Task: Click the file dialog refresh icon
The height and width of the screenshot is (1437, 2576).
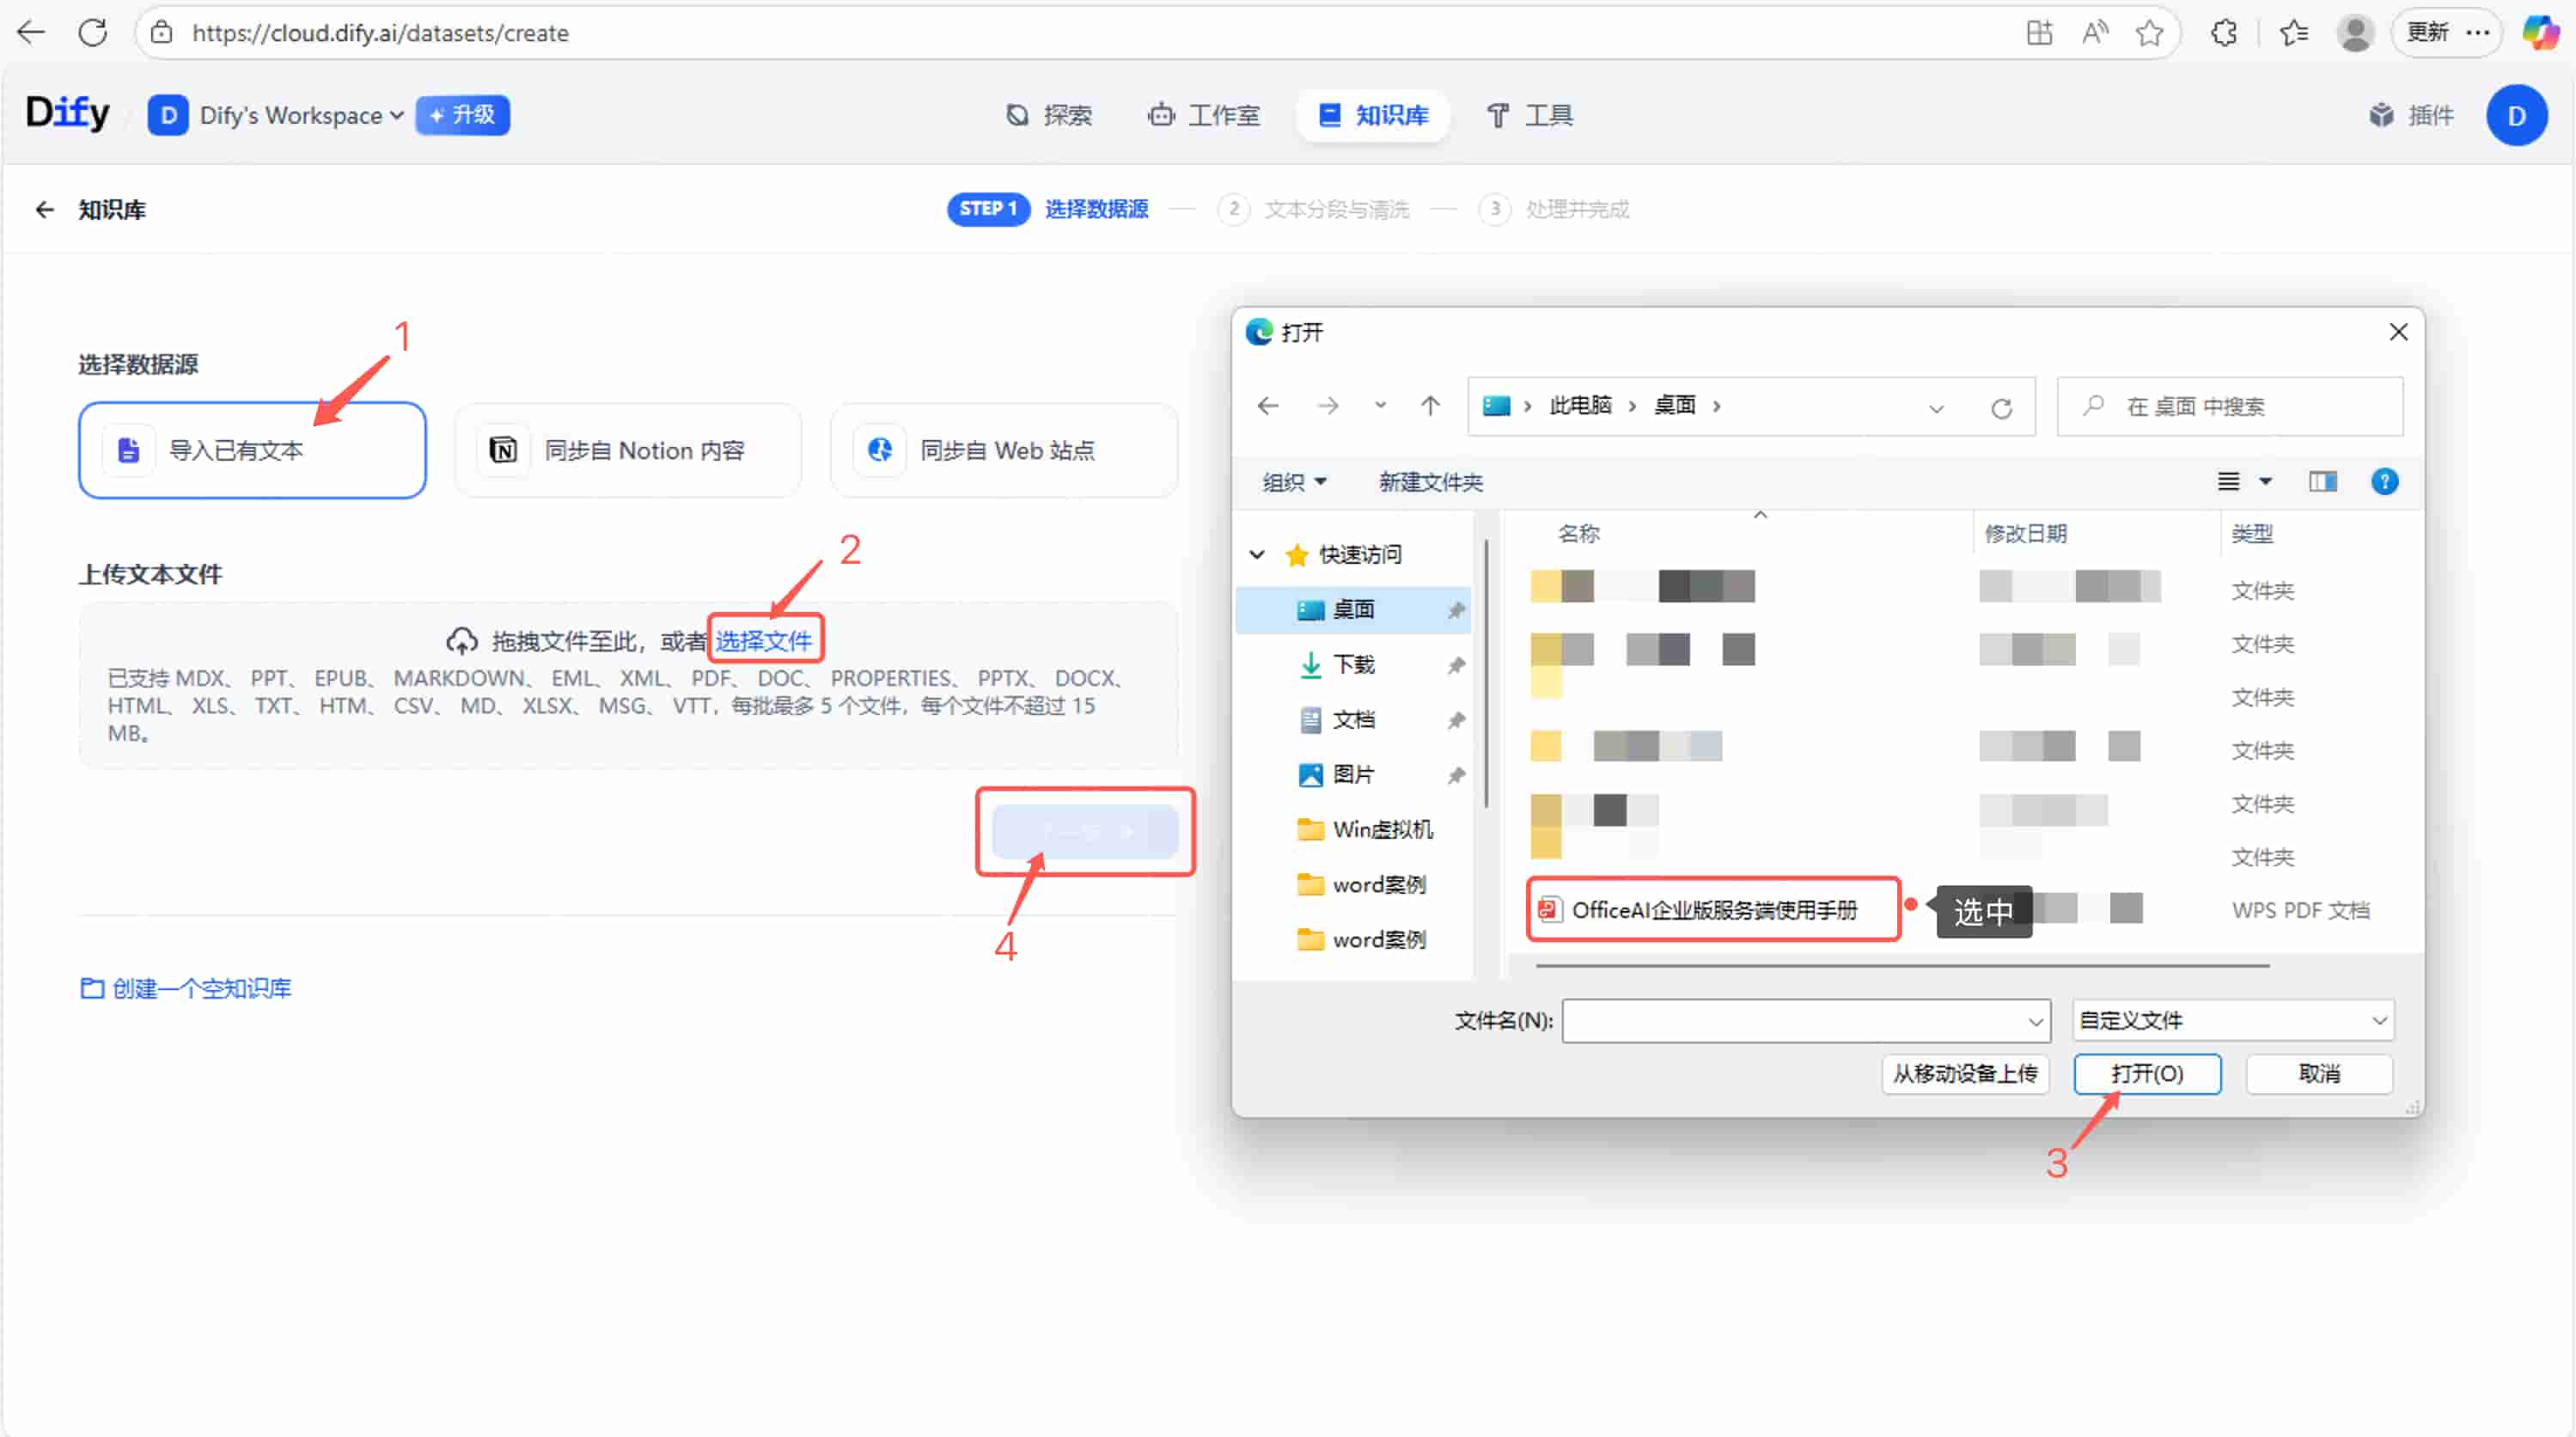Action: [x=2001, y=408]
